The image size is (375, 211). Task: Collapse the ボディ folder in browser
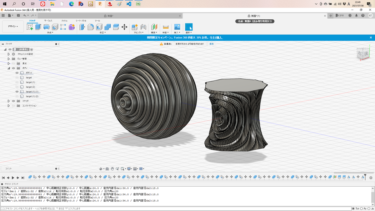click(9, 68)
